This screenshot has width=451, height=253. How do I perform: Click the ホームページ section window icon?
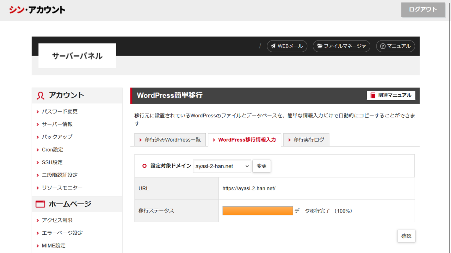(40, 204)
